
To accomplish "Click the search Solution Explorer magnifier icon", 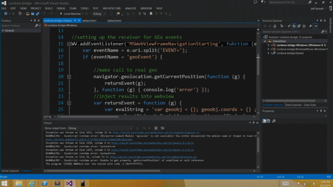I will (323, 31).
